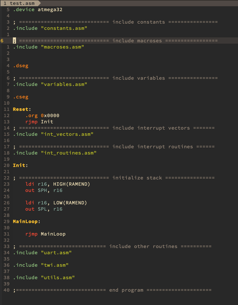Viewport: 238px width, 305px height.
Task: Click the MainLoop: label
Action: [x=27, y=221]
